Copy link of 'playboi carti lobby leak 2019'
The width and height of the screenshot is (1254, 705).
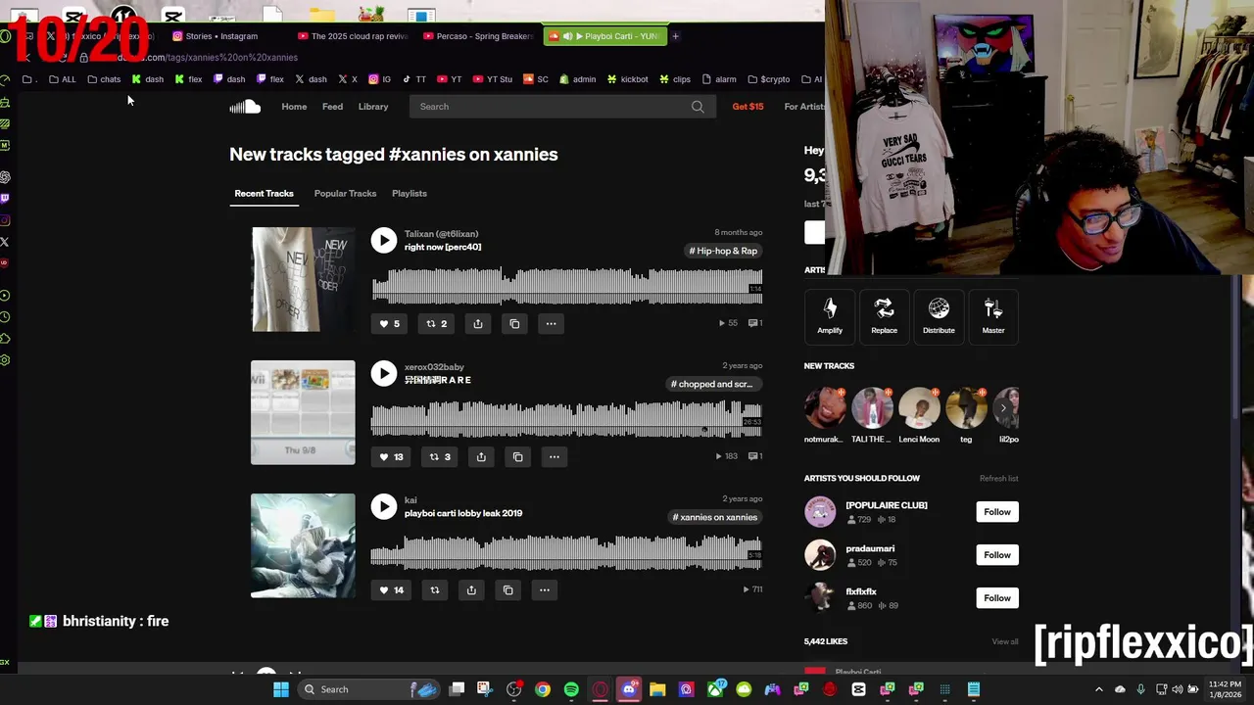(x=507, y=589)
